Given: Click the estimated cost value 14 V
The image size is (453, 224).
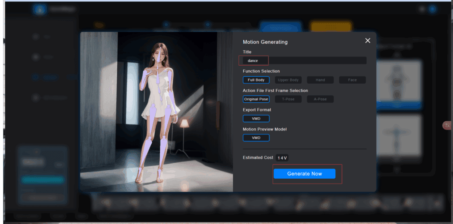Looking at the screenshot, I should 282,158.
